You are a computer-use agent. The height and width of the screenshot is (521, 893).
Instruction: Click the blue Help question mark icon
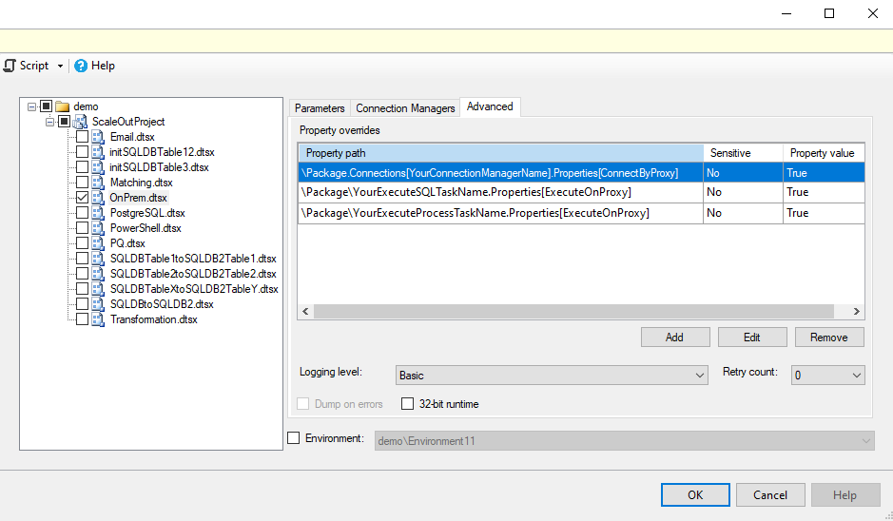click(81, 66)
